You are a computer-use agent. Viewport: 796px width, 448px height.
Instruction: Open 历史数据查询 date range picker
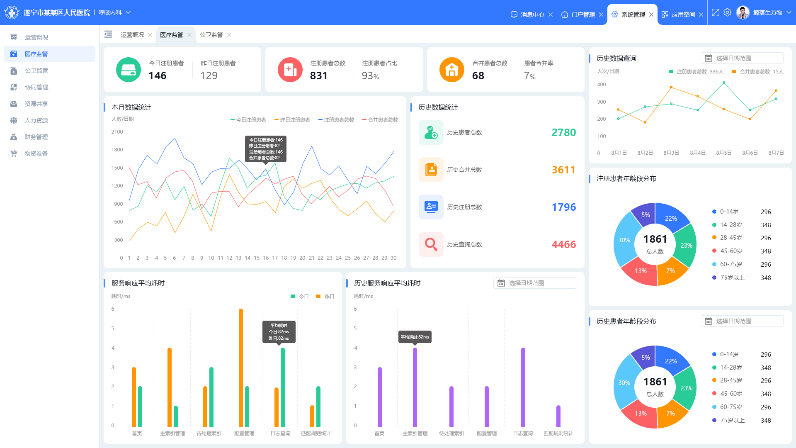742,58
